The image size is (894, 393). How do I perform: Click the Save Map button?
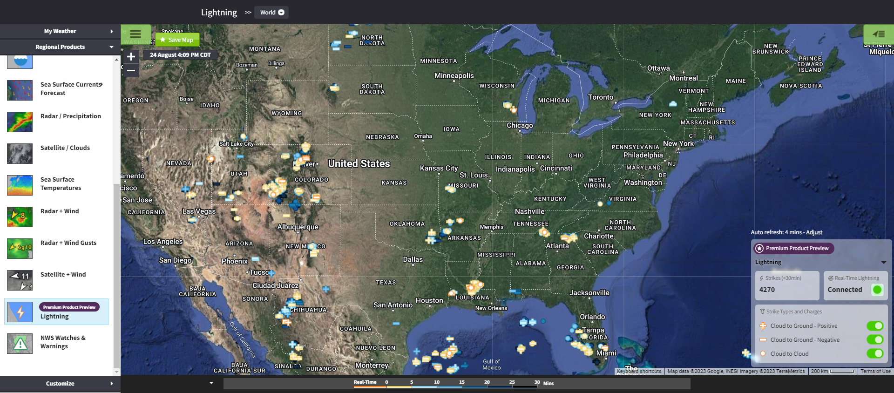(x=177, y=40)
